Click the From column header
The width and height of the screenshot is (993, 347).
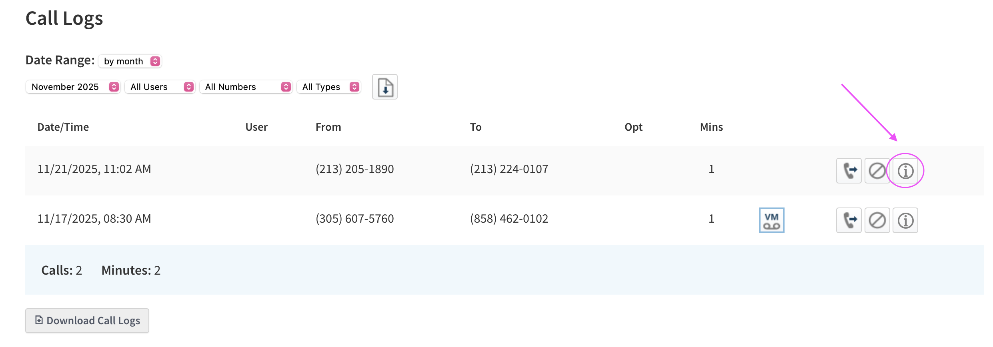point(328,127)
